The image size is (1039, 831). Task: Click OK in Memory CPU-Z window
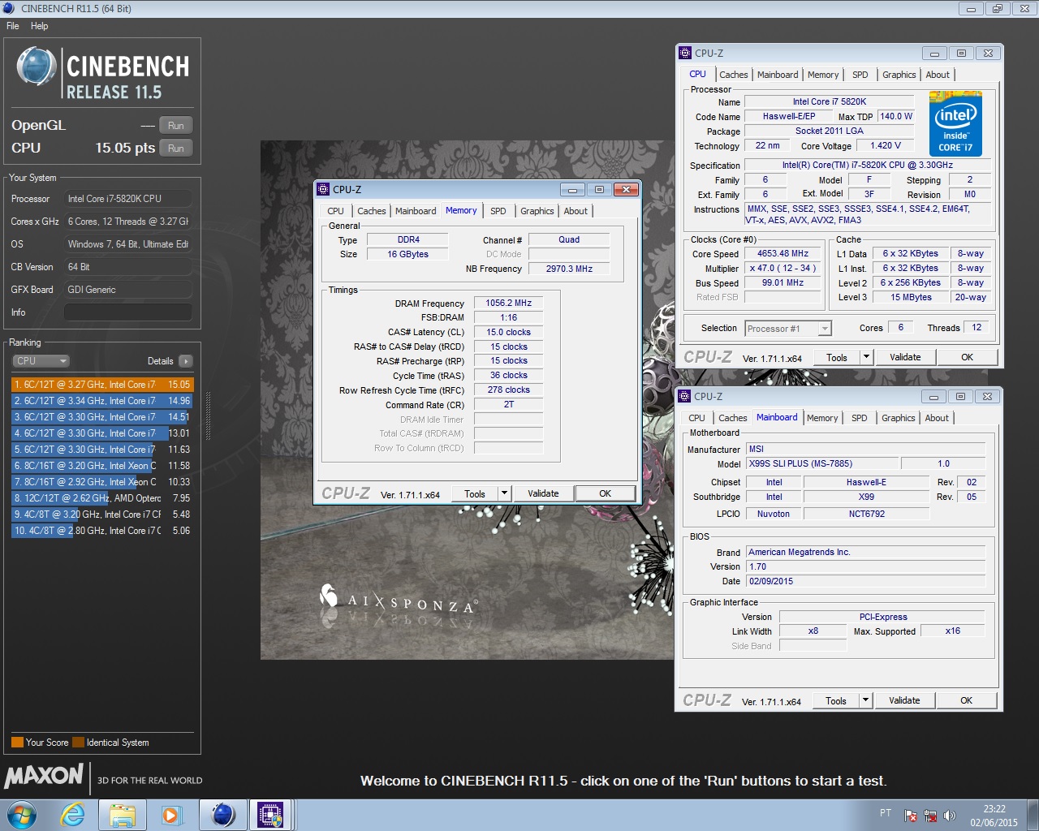pos(605,493)
